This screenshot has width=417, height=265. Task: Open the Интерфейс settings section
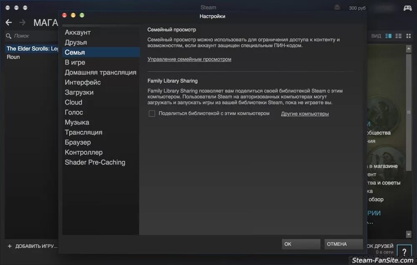83,82
